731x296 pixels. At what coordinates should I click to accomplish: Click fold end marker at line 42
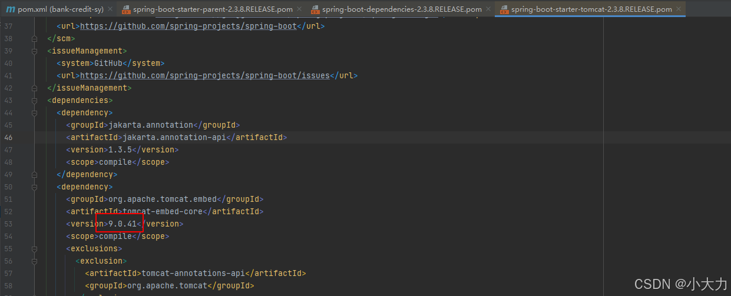(x=35, y=88)
